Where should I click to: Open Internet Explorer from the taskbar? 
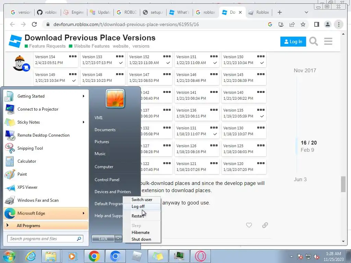pyautogui.click(x=31, y=256)
